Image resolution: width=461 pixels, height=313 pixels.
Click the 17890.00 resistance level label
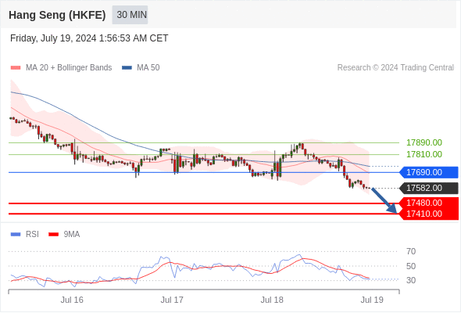(x=424, y=142)
